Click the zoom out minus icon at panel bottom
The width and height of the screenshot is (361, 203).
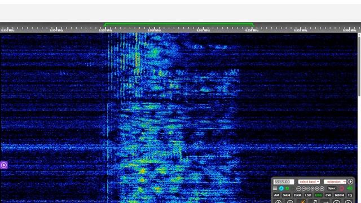click(x=290, y=202)
